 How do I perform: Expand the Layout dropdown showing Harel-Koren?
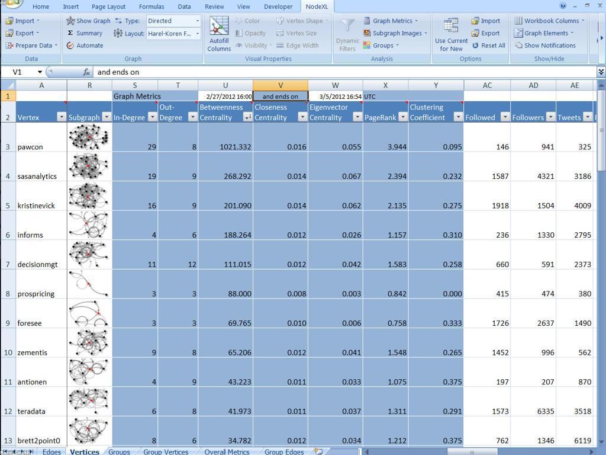(x=173, y=34)
